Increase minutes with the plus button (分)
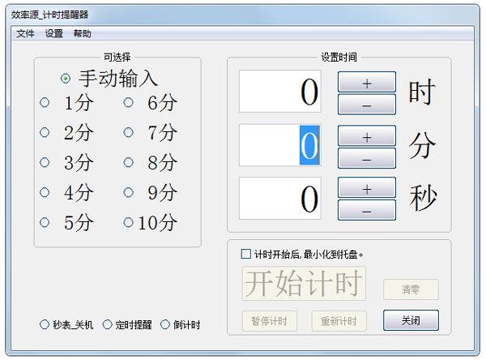This screenshot has height=360, width=486. [366, 135]
